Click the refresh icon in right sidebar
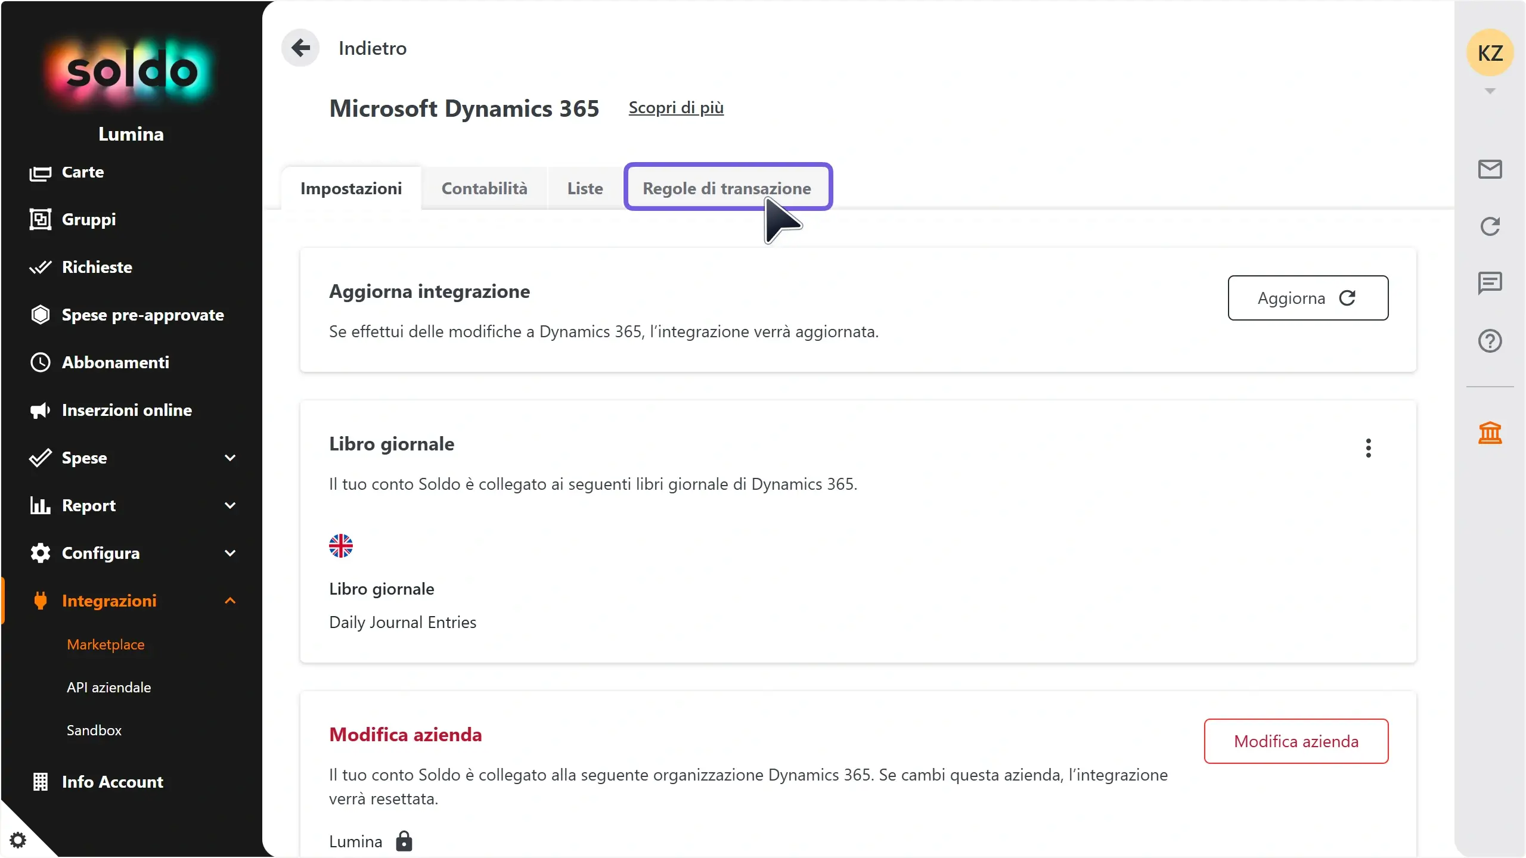The image size is (1526, 858). point(1490,226)
